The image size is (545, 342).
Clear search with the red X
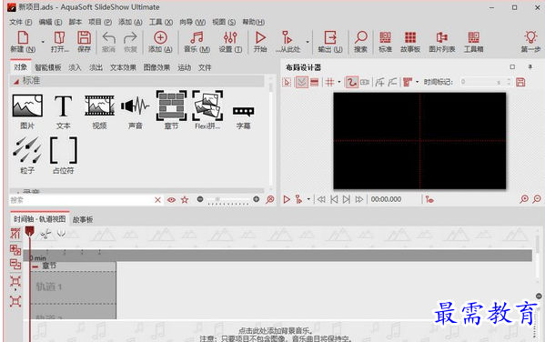point(157,200)
